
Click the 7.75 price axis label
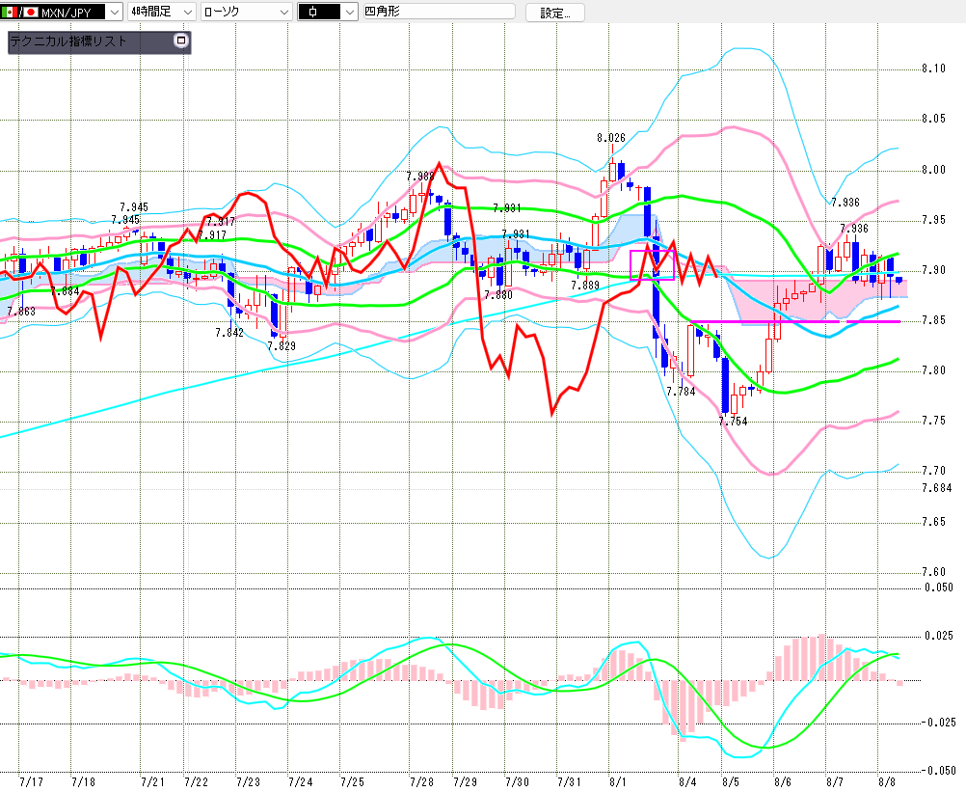933,421
